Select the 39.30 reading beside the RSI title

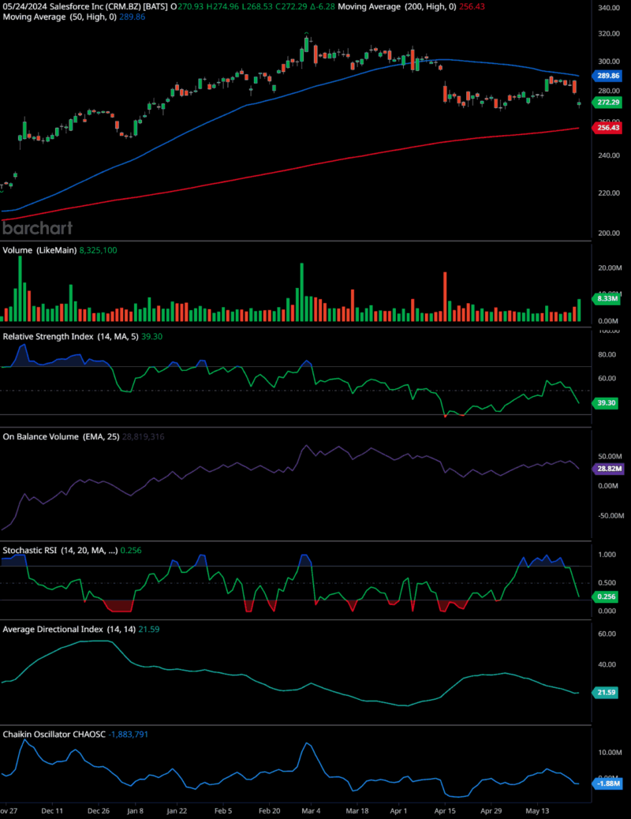pyautogui.click(x=152, y=336)
